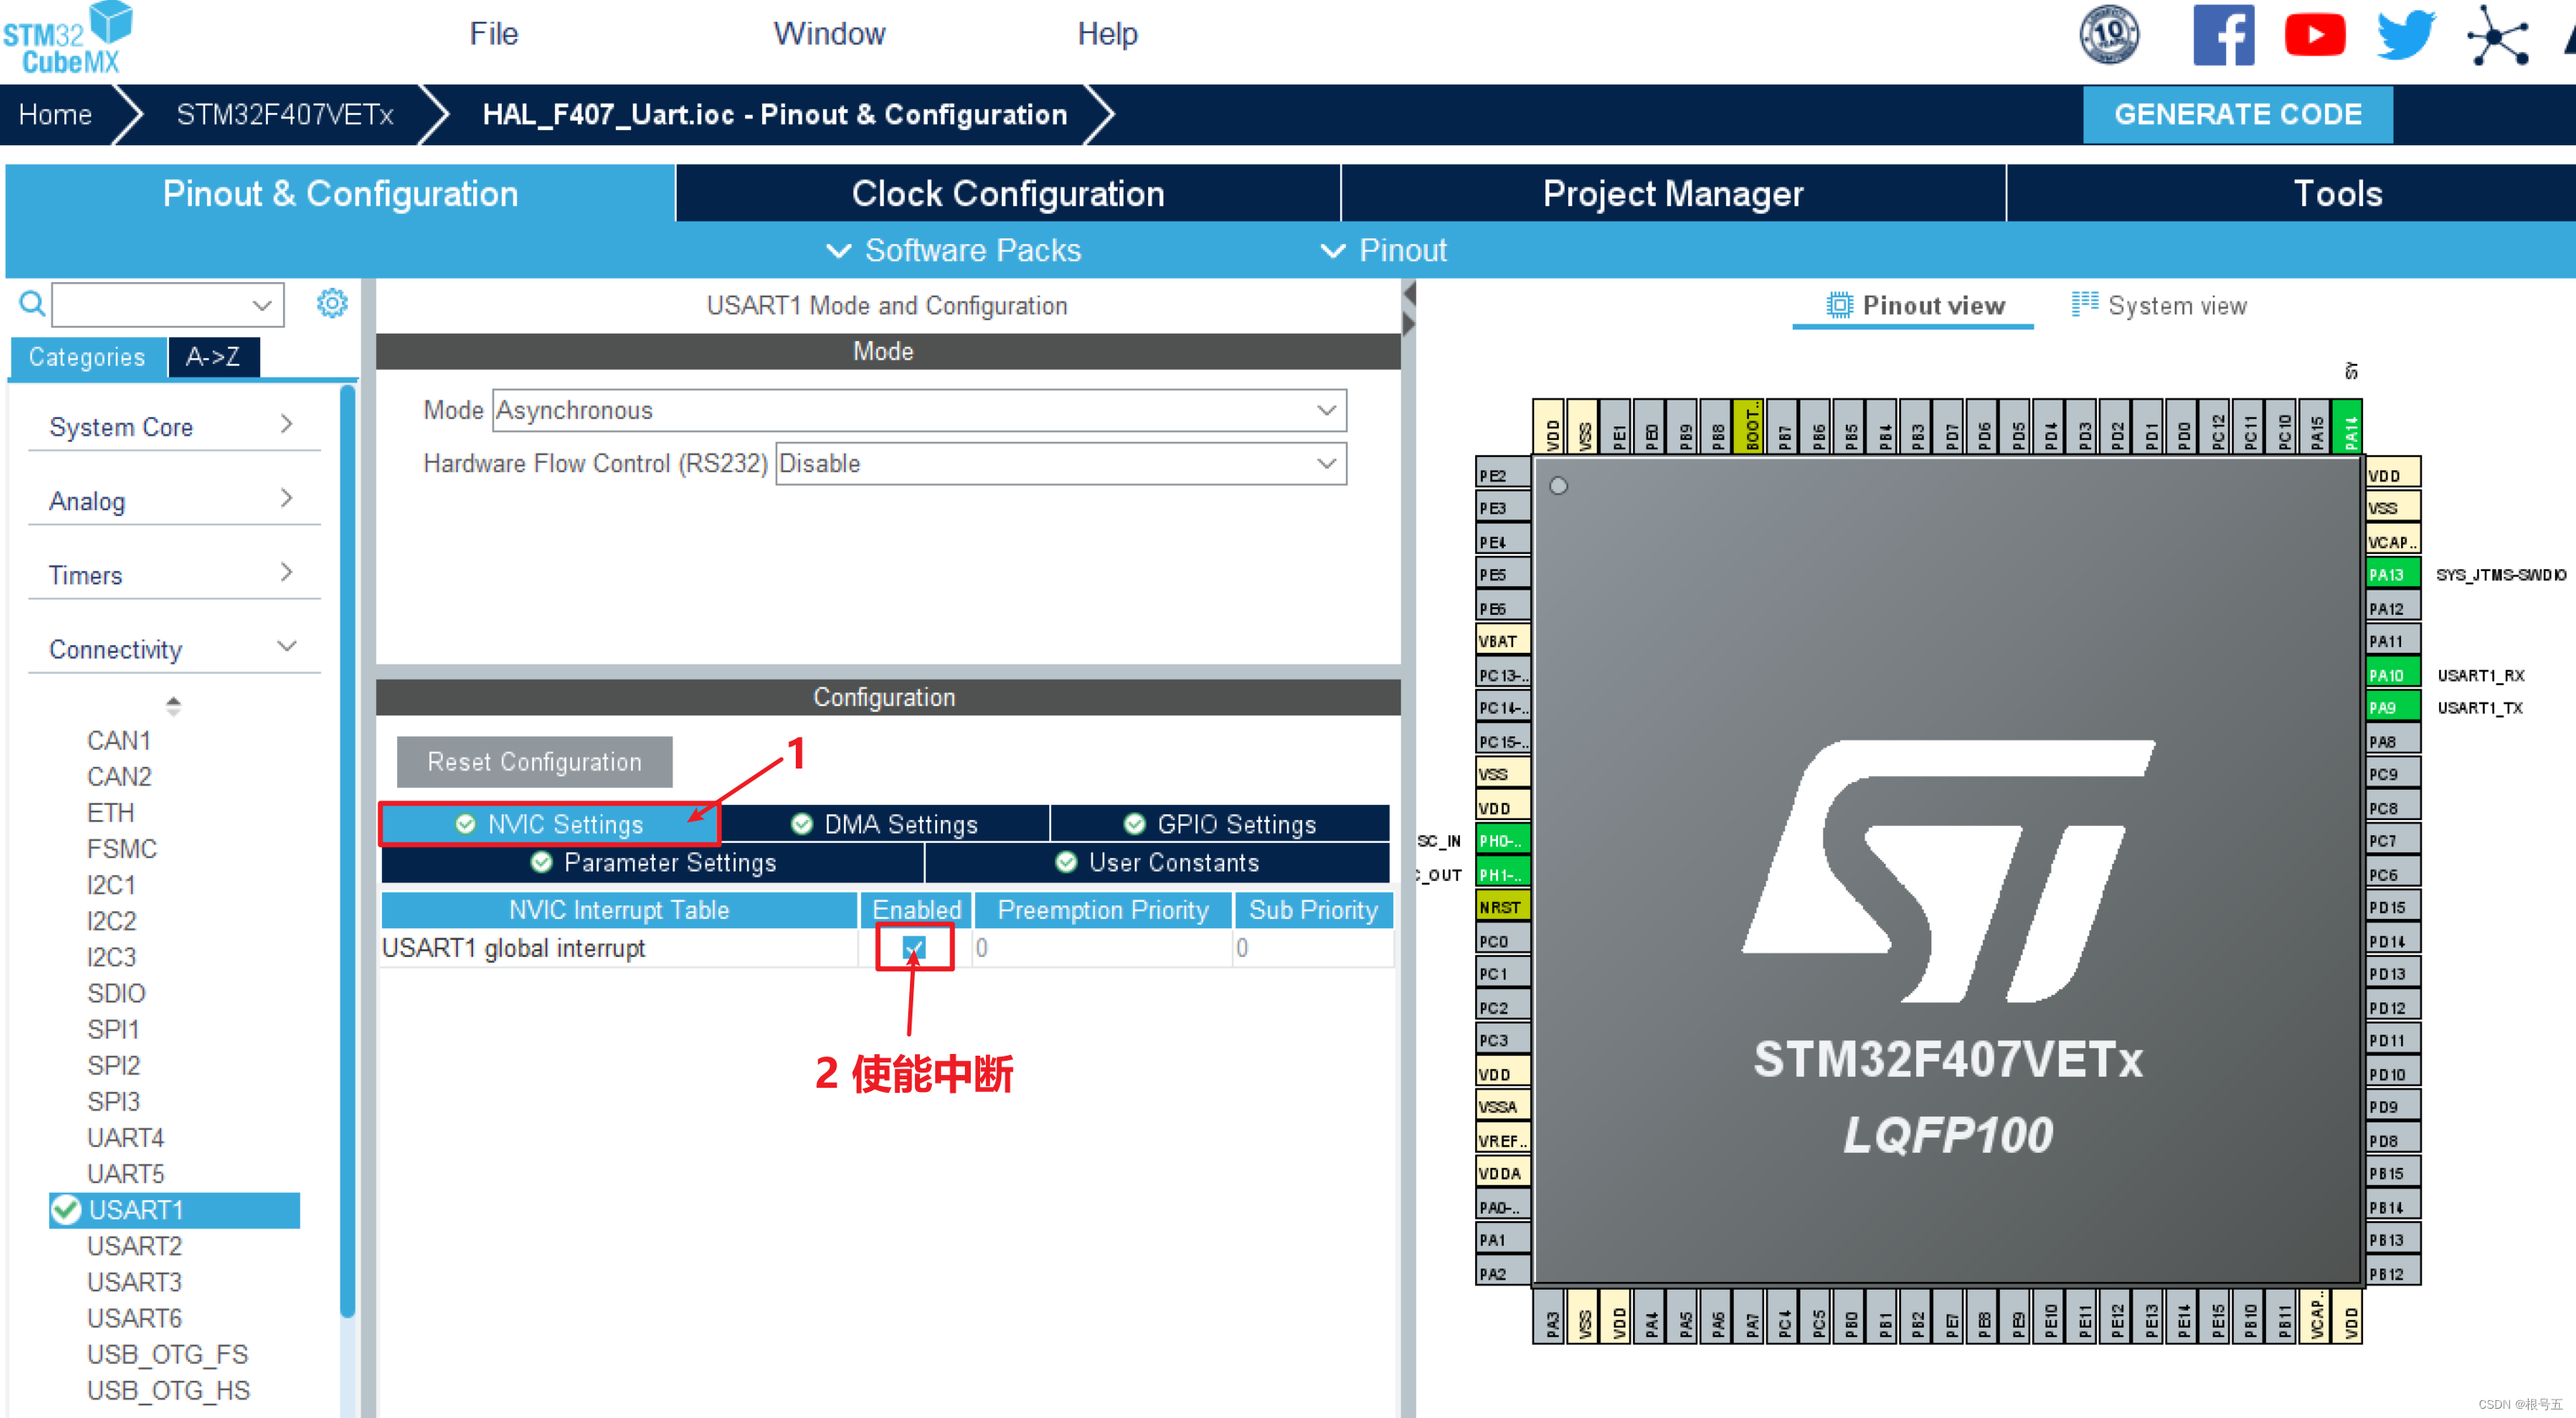This screenshot has width=2576, height=1418.
Task: Open the Mode Asynchronous dropdown
Action: coord(919,410)
